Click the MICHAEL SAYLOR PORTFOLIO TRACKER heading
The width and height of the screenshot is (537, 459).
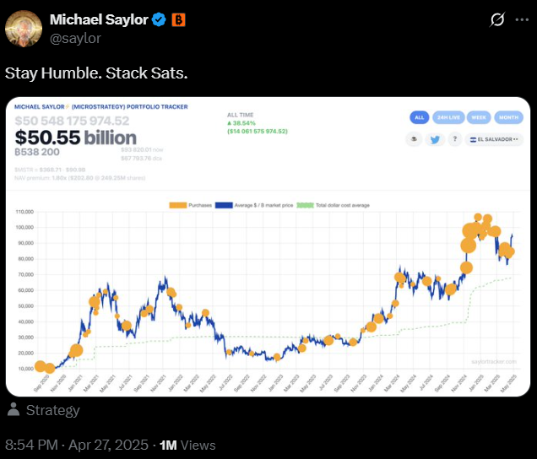click(101, 107)
